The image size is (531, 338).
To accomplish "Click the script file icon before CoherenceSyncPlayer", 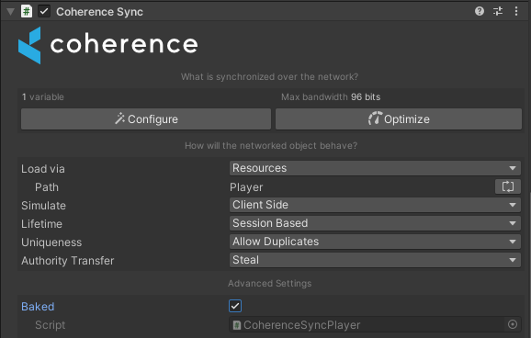I will click(x=237, y=325).
